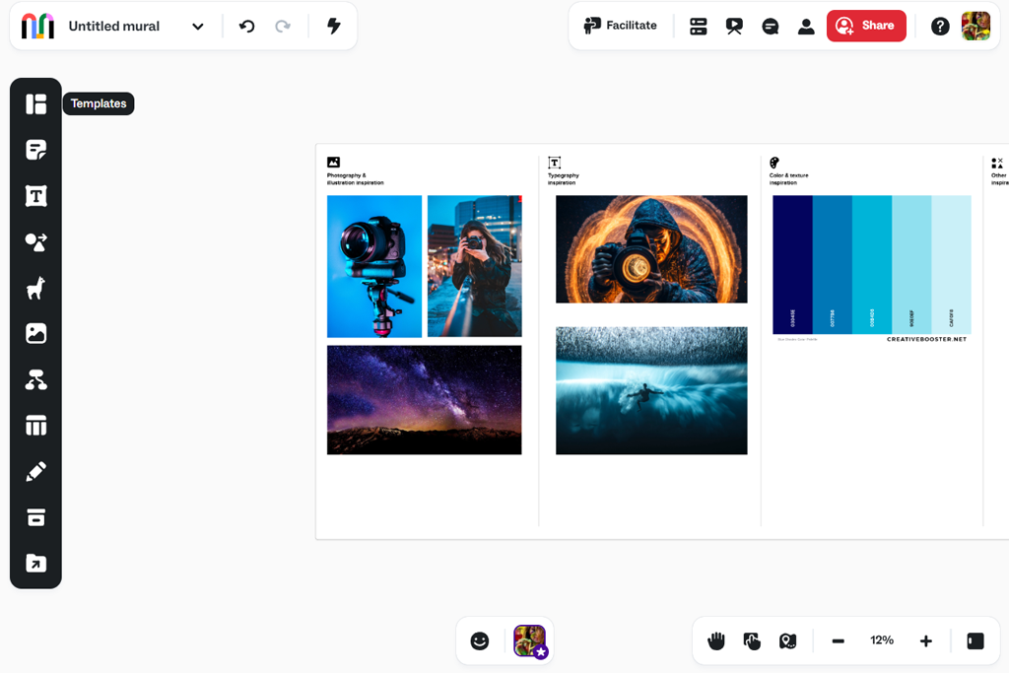Click the Mural logo
Viewport: 1009px width, 673px height.
pos(37,27)
